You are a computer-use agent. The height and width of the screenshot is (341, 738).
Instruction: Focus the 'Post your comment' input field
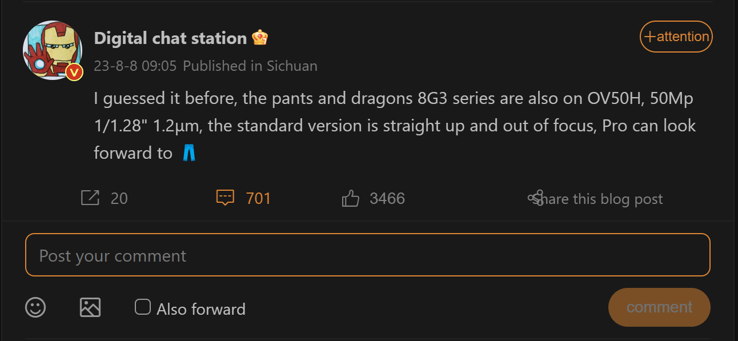click(x=367, y=255)
